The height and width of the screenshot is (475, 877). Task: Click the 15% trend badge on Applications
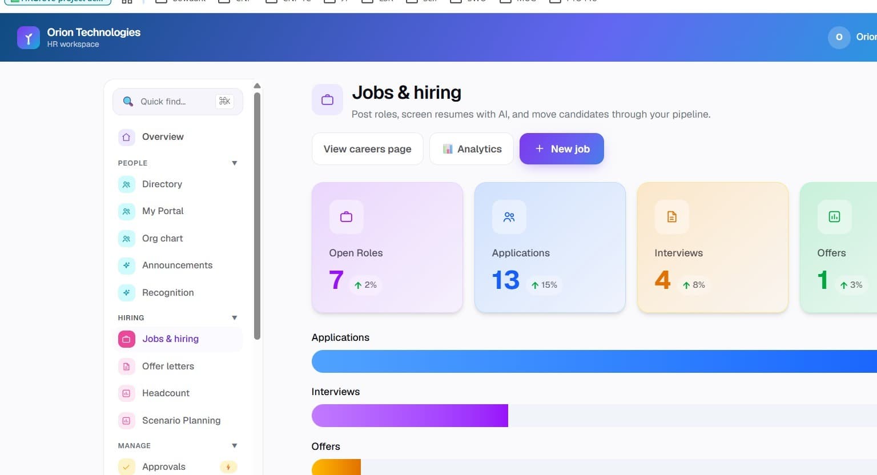[x=544, y=285]
